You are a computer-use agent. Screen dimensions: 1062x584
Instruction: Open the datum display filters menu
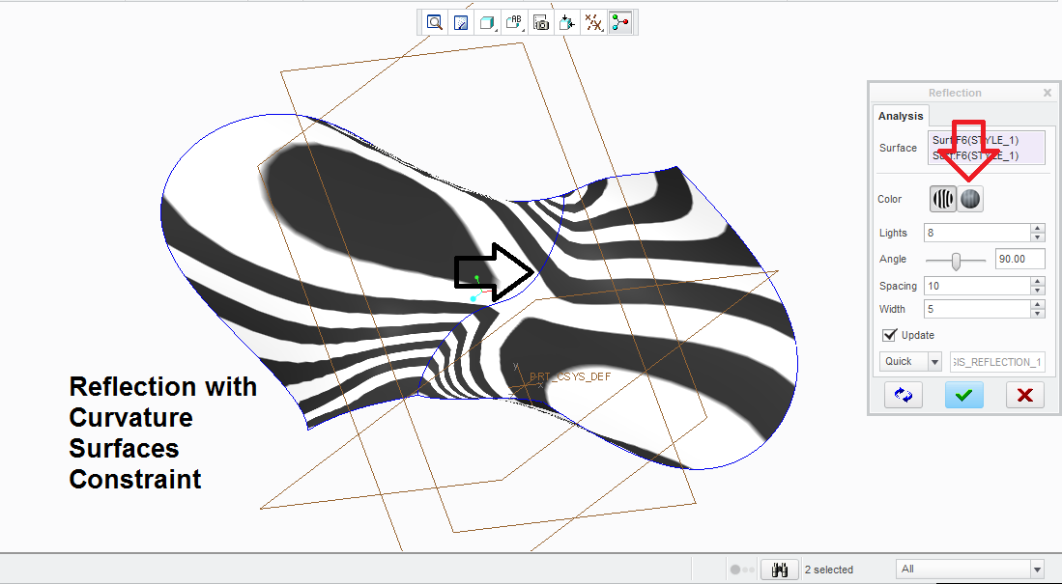click(x=594, y=23)
